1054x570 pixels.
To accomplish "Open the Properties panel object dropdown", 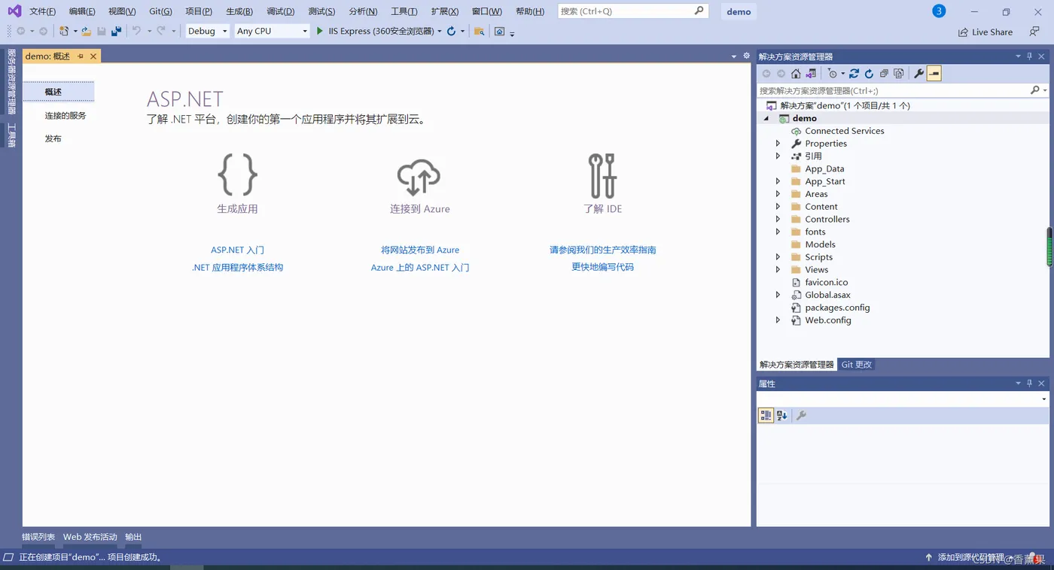I will coord(1043,399).
